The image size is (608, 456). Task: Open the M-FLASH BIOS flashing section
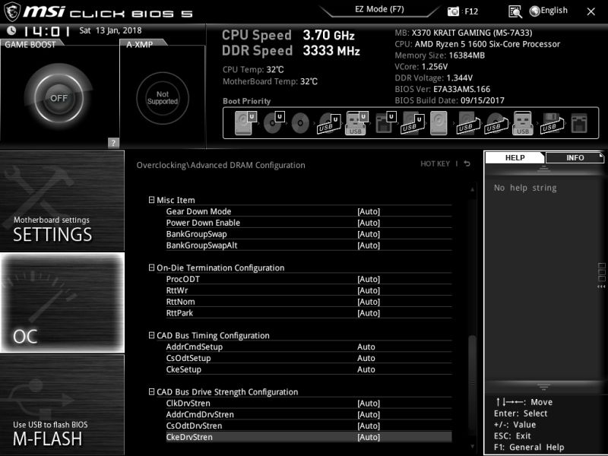(62, 404)
